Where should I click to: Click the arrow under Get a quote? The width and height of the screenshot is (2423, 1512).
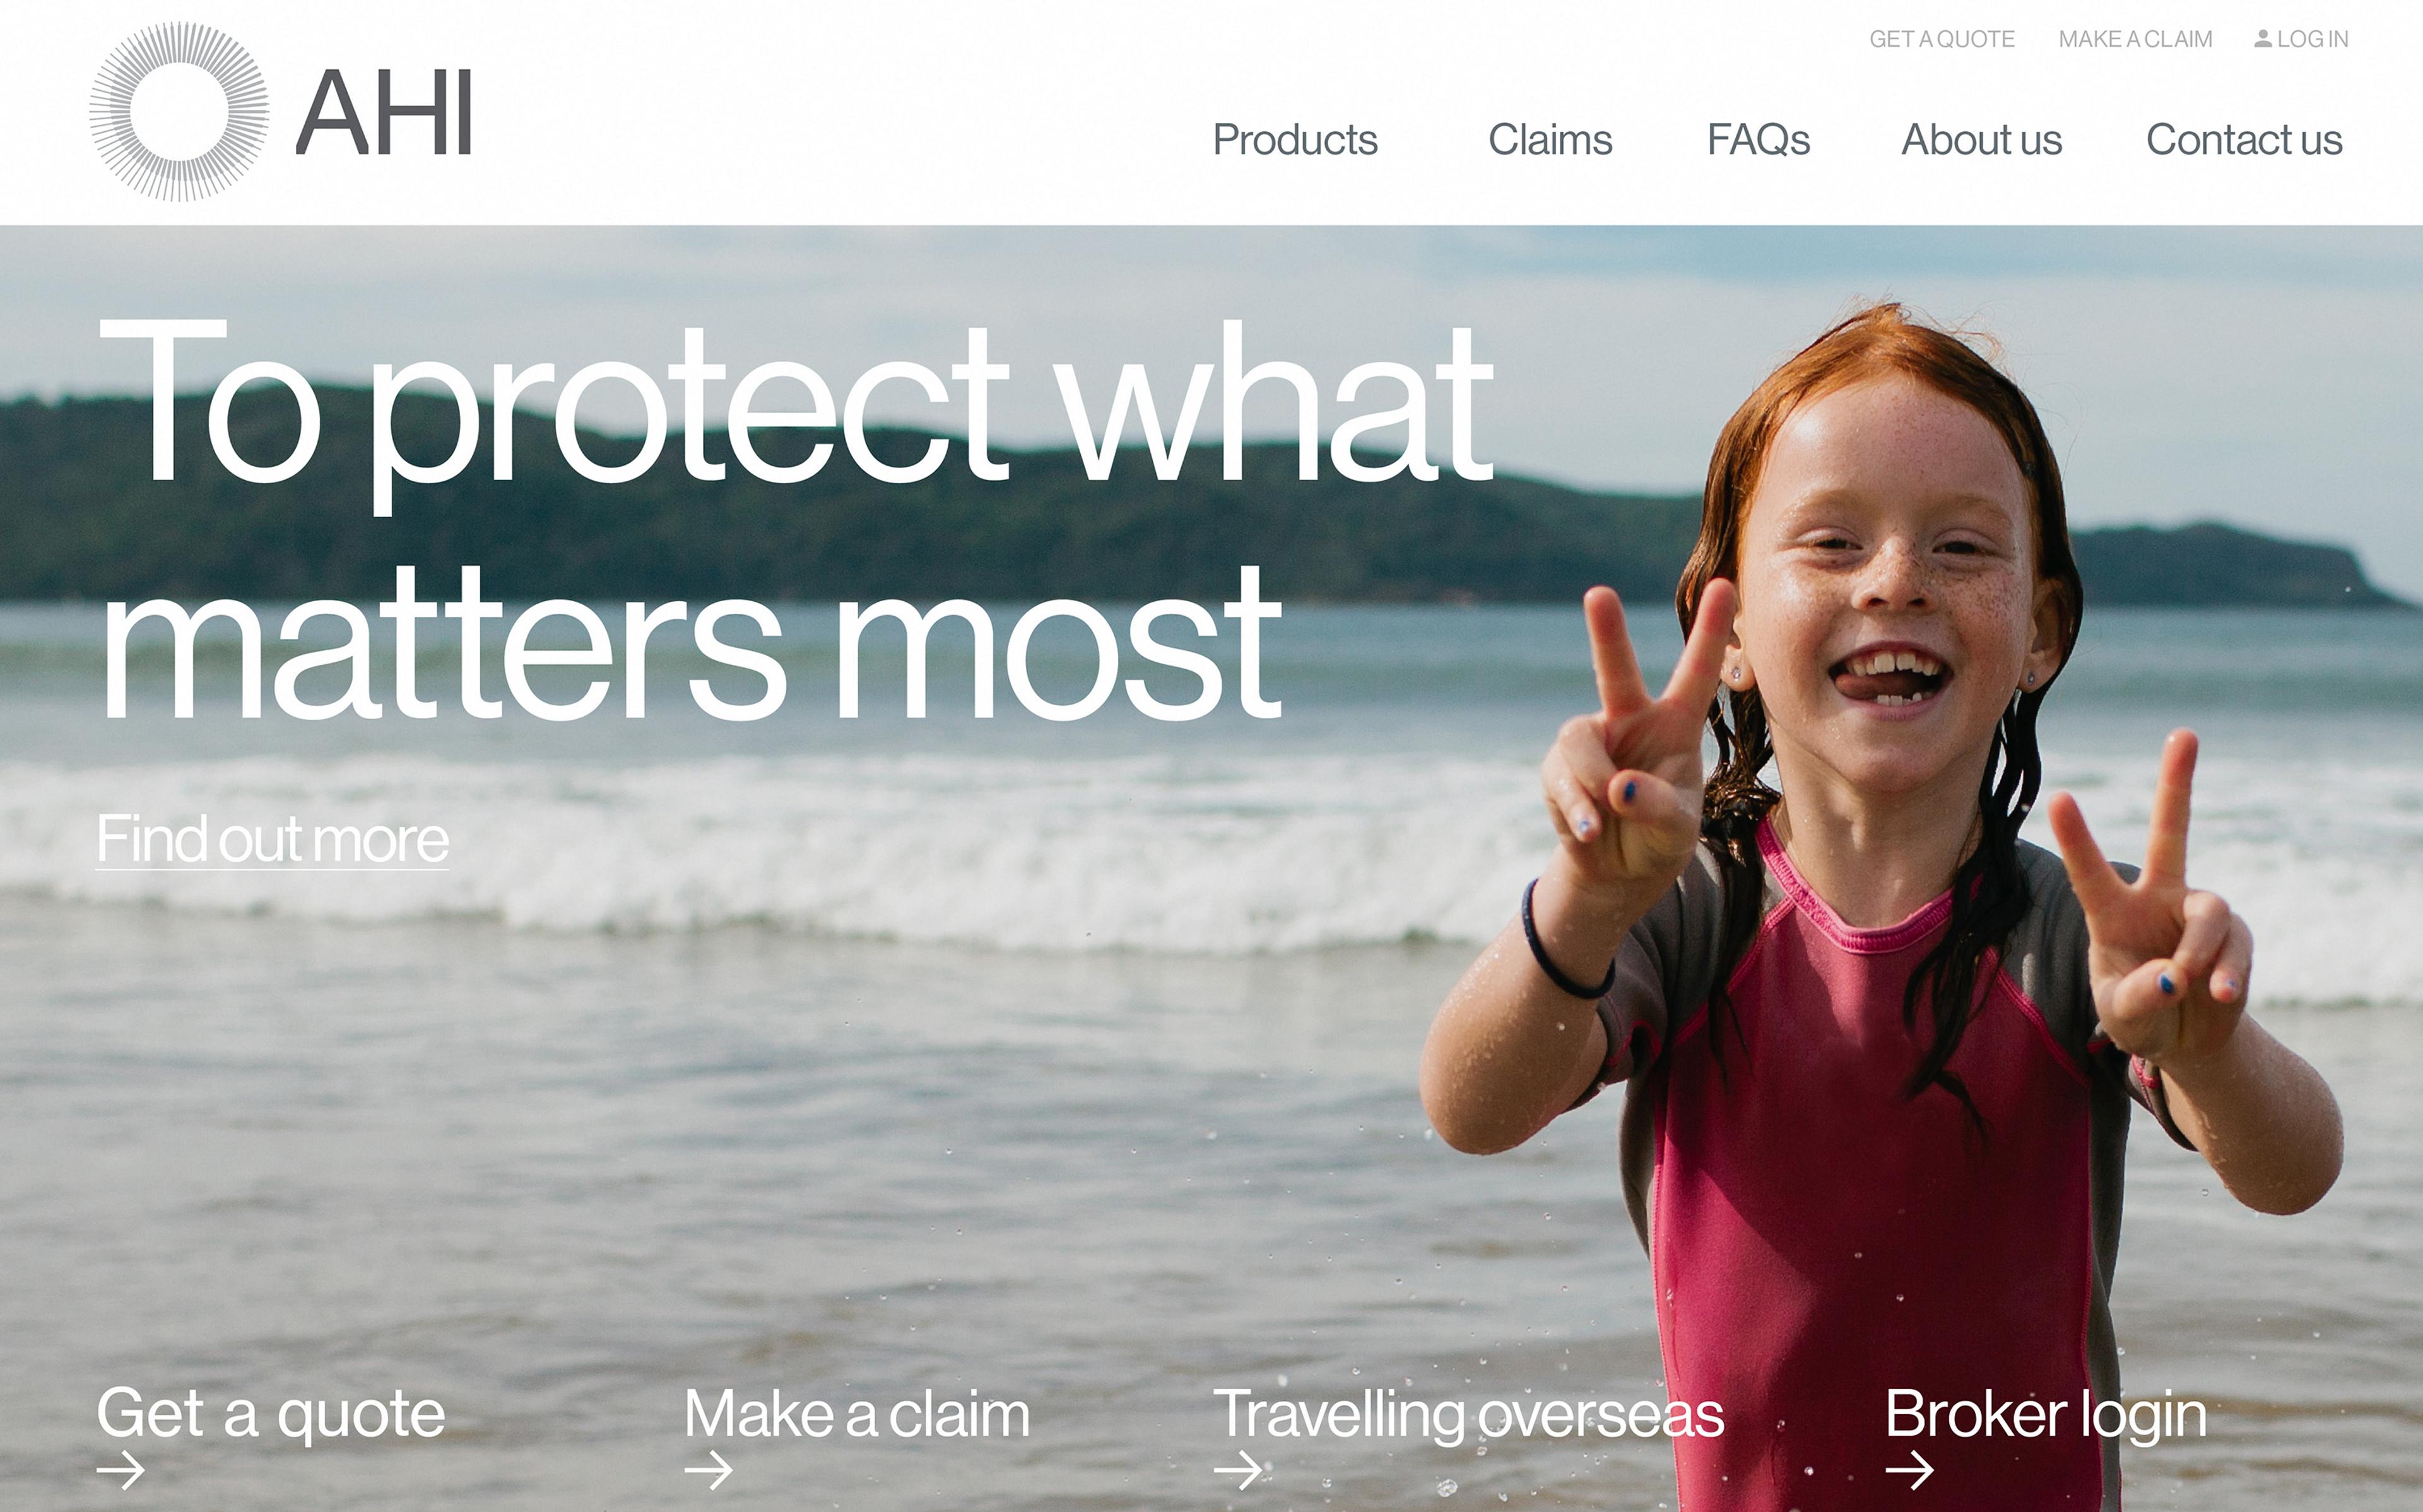(121, 1471)
